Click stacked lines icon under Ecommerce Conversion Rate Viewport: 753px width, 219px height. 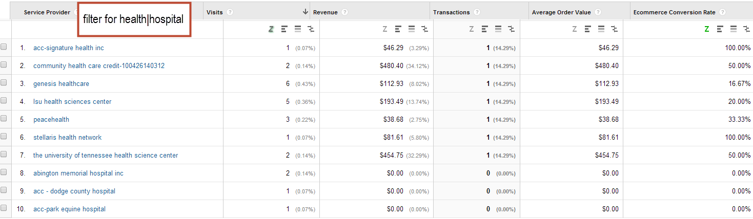[x=734, y=29]
